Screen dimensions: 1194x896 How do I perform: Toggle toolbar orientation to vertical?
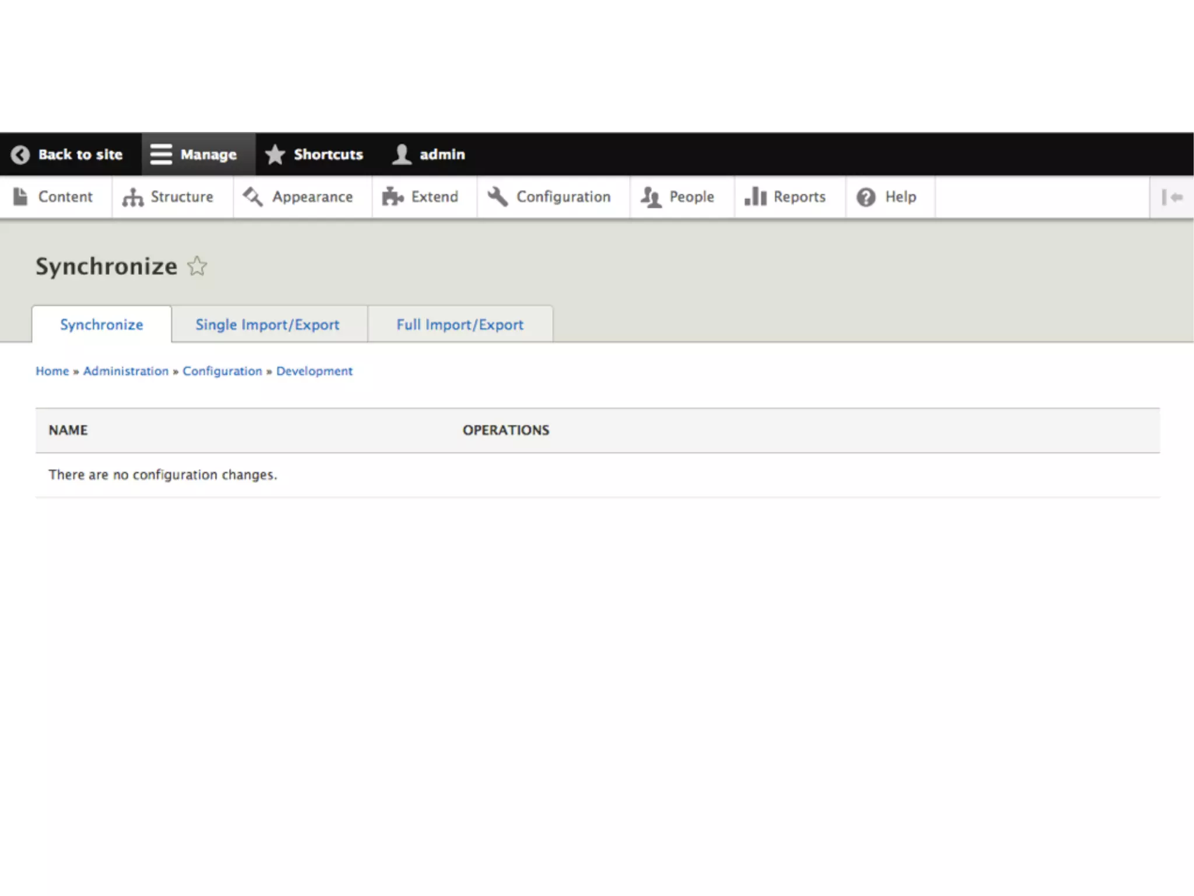click(1172, 197)
